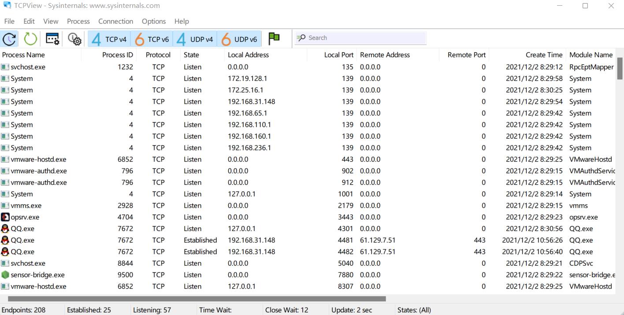Click Time Wait: in status bar
This screenshot has width=624, height=315.
tap(215, 310)
